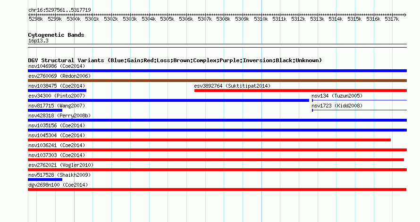Viewport: 420px width, 222px height.
Task: Select the blue nsv1046986 gain bar
Action: 217,71
